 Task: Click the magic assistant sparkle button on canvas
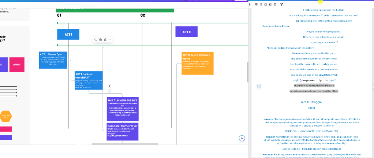tap(242, 138)
